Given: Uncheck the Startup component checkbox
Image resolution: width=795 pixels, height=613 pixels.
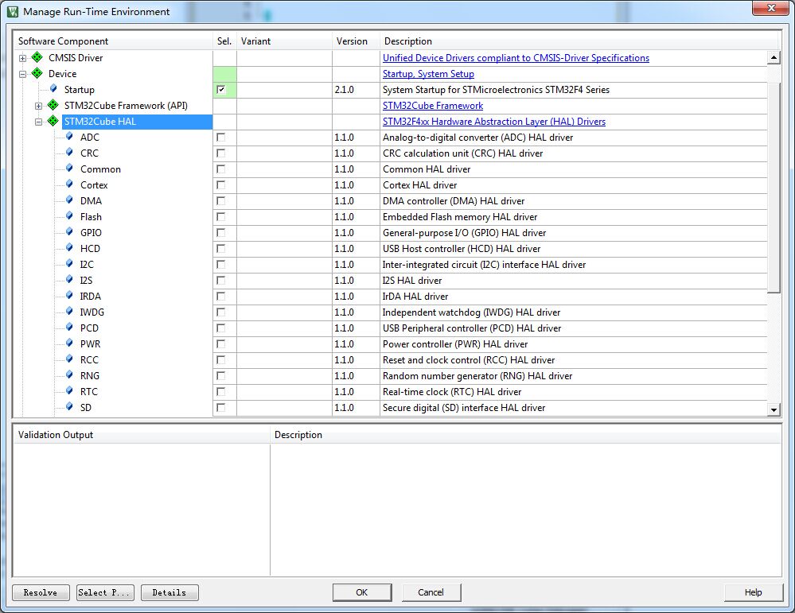Looking at the screenshot, I should click(221, 90).
